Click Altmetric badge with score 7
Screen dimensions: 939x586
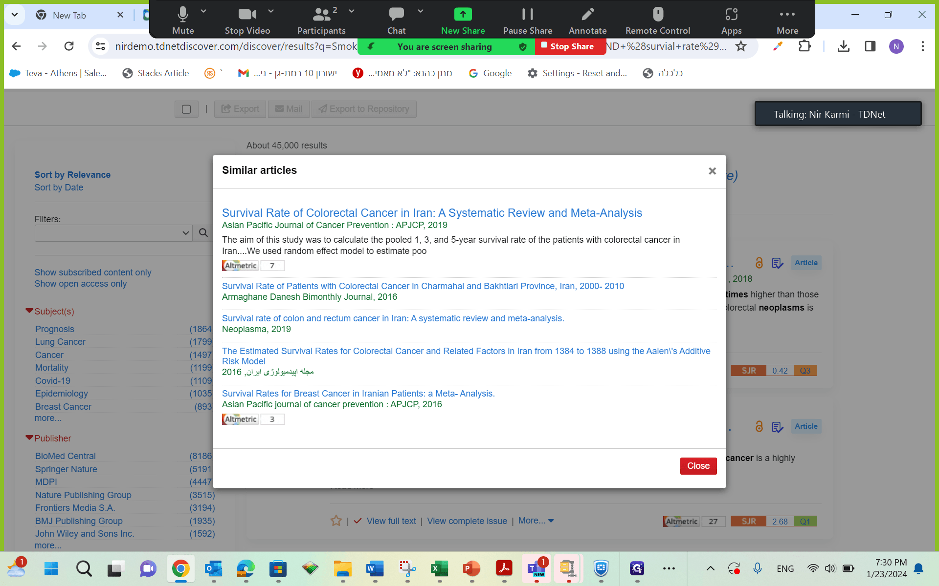[253, 266]
